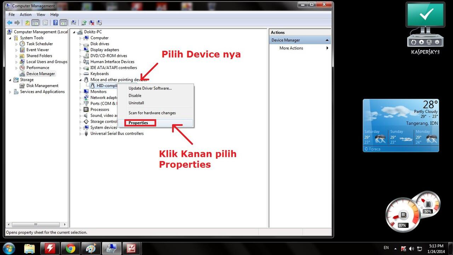This screenshot has width=453, height=255.
Task: Click the Uninstall device toolbar icon
Action: [x=92, y=23]
